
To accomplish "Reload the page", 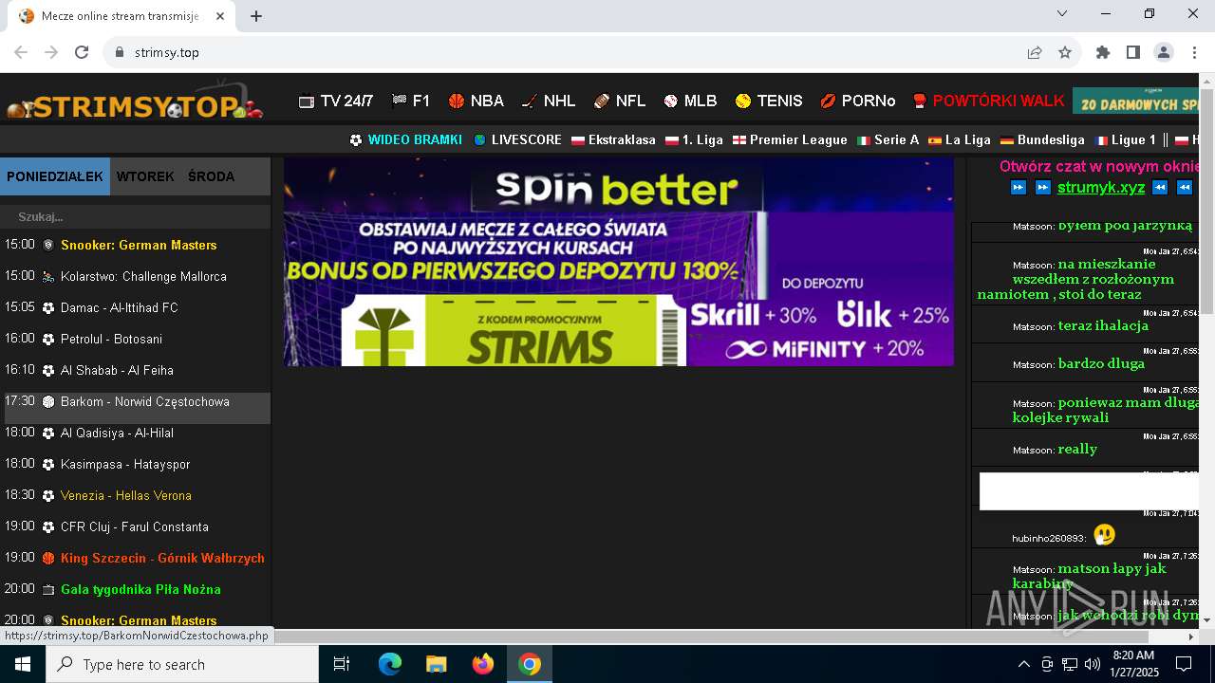I will (x=82, y=52).
